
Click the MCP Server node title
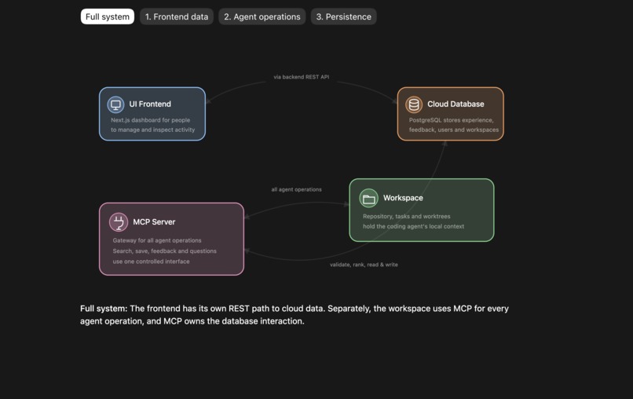coord(154,221)
